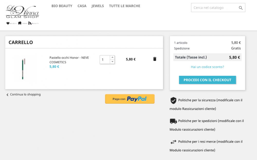Open the BIO BEAUTY menu
The image size is (257, 160).
click(62, 6)
